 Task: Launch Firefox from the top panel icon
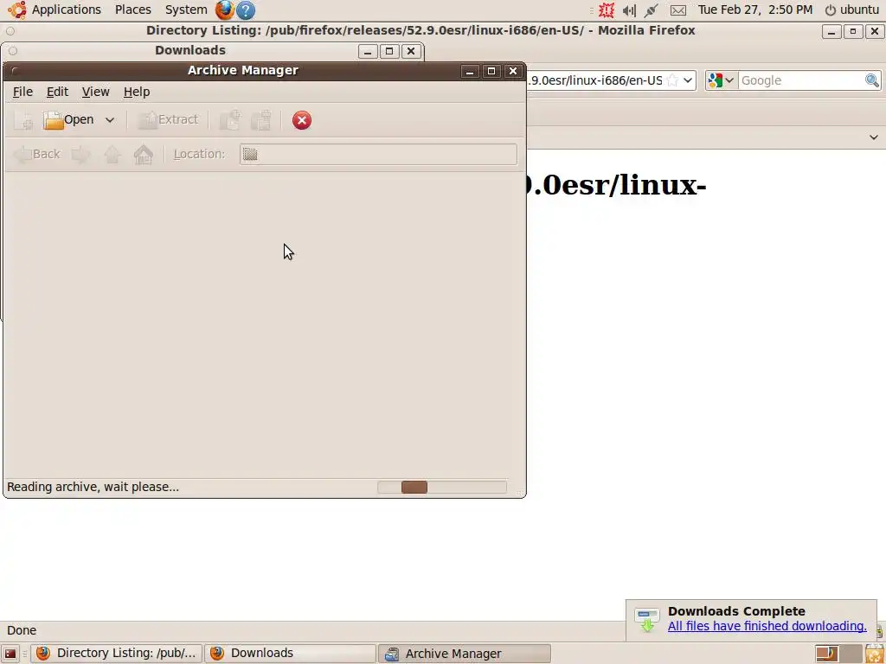tap(224, 10)
